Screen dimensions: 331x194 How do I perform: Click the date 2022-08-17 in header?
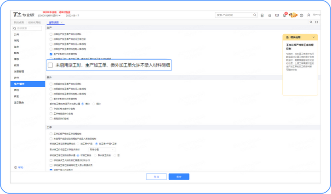point(72,16)
